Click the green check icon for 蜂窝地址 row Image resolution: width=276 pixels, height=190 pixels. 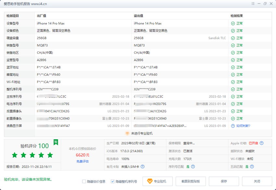(233, 74)
